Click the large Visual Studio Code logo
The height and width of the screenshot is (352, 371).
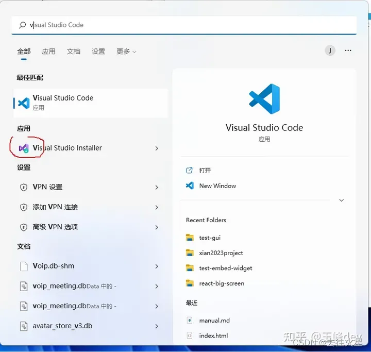tap(264, 99)
